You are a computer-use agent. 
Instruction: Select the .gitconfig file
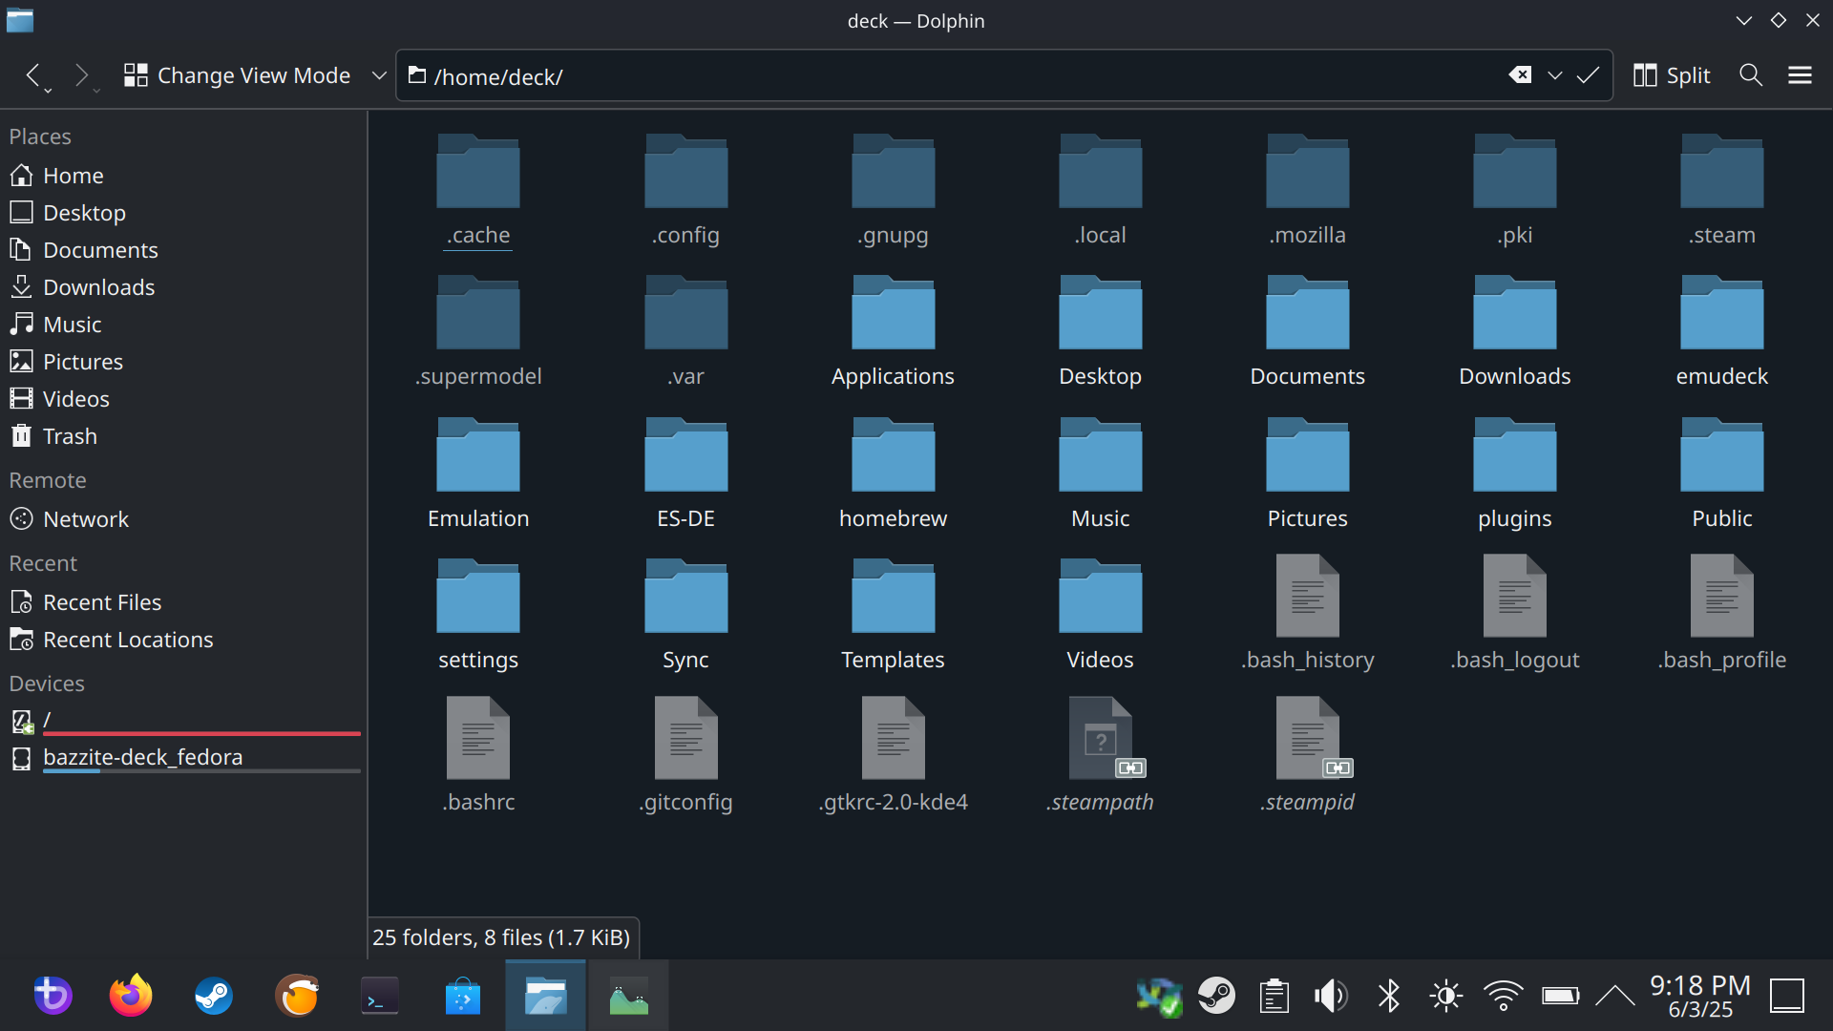pos(685,756)
